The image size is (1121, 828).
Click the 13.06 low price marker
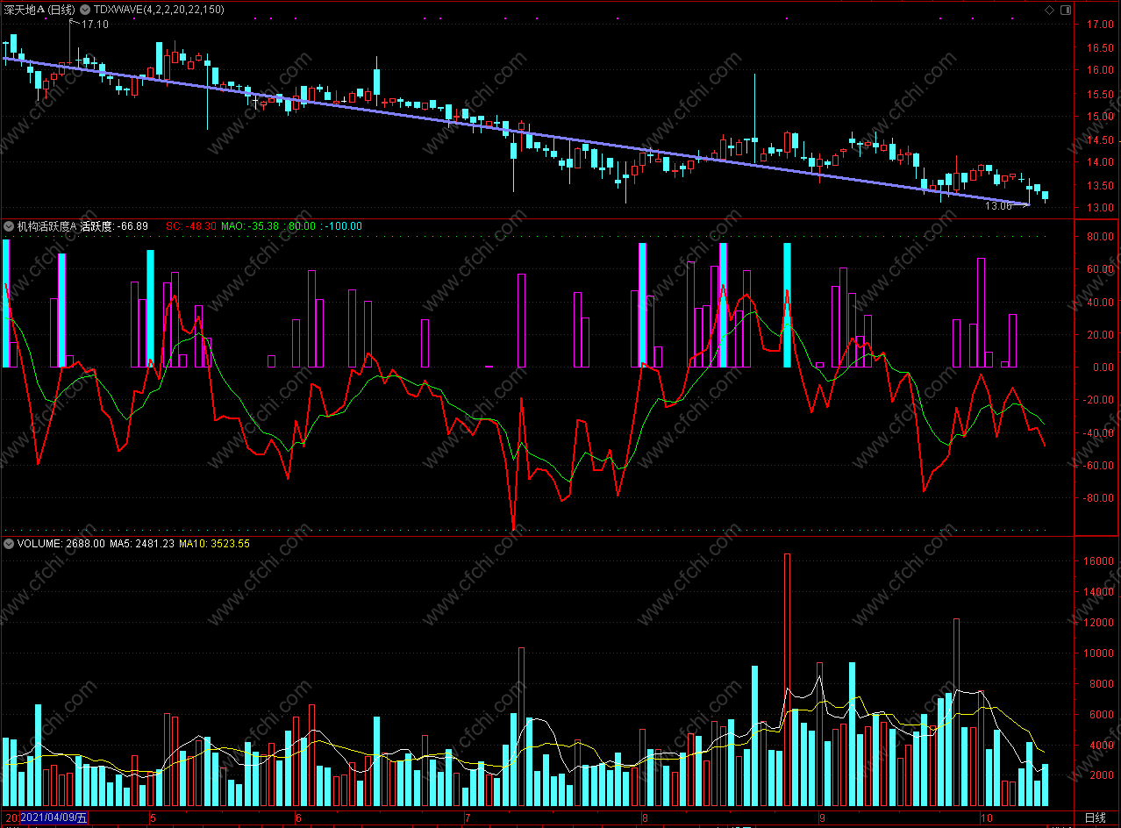point(997,206)
